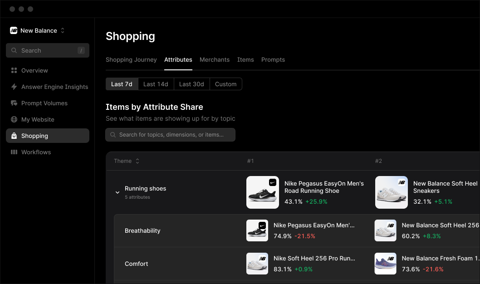Click the 5 attributes subtitle
This screenshot has height=284, width=480.
click(x=137, y=197)
